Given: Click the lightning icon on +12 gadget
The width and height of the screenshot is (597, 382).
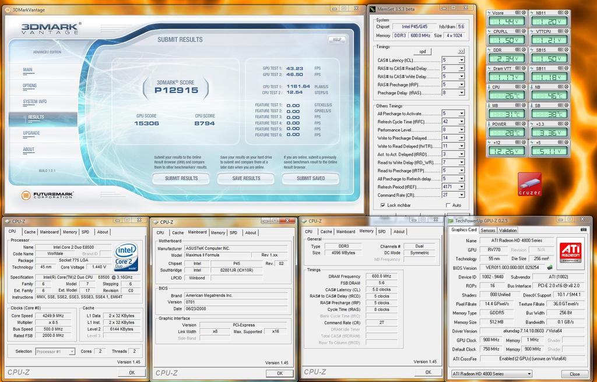Looking at the screenshot, I should (490, 142).
